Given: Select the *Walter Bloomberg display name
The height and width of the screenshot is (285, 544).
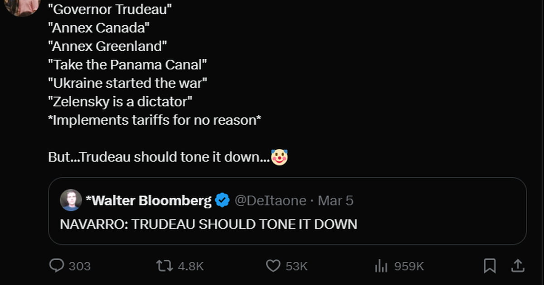Looking at the screenshot, I should (151, 200).
